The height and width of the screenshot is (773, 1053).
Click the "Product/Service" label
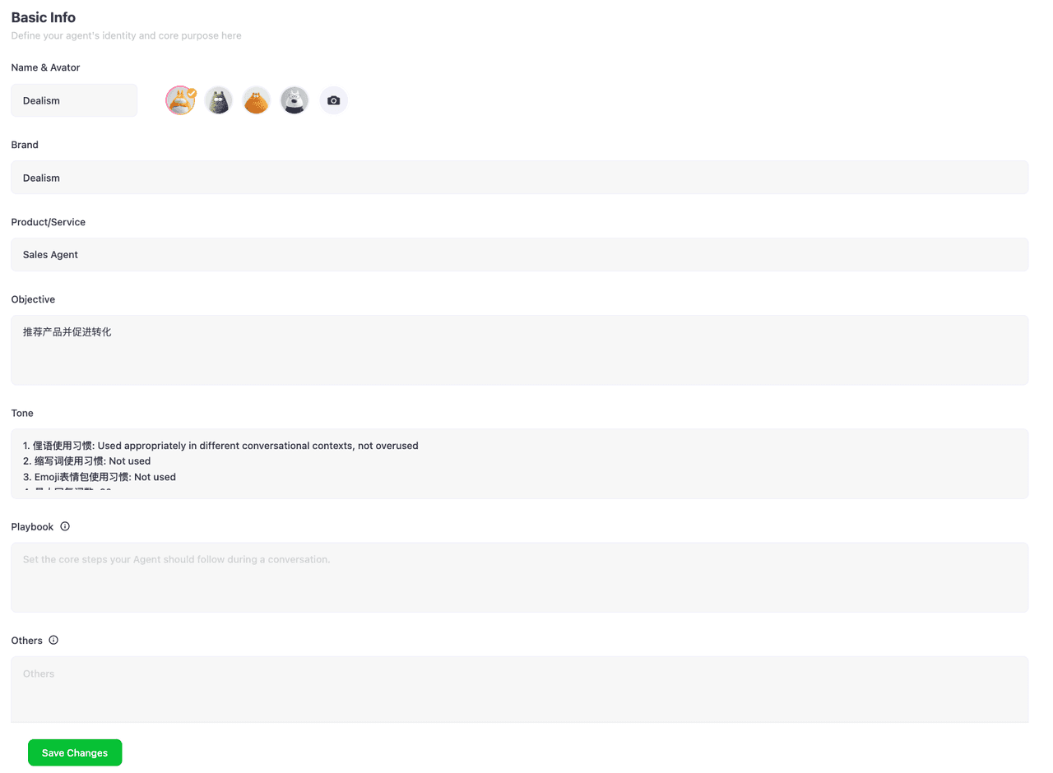(x=48, y=222)
